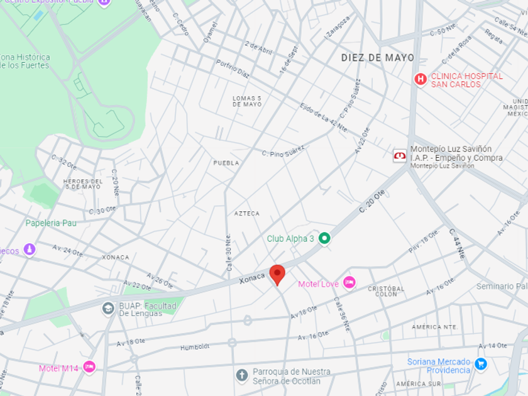Select the Club Alpha 3 green marker icon

[x=324, y=239]
